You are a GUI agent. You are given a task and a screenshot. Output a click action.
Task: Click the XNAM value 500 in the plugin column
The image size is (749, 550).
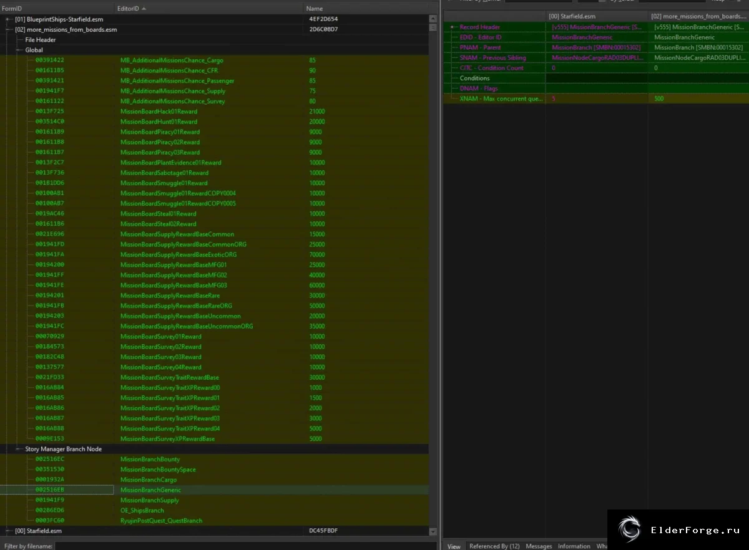point(659,99)
